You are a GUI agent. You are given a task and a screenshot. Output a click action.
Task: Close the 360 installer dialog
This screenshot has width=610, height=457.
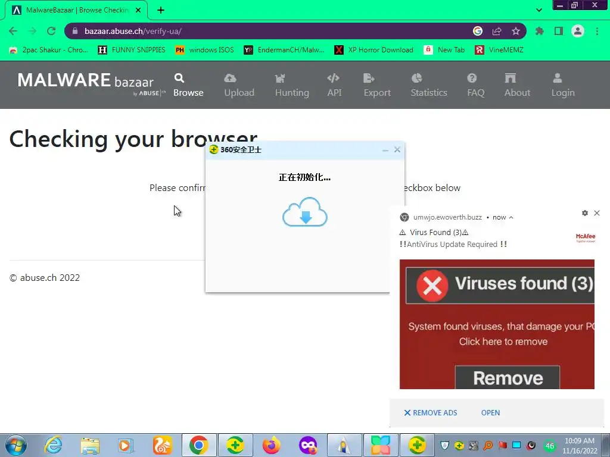[397, 149]
